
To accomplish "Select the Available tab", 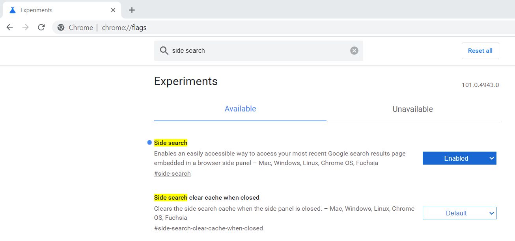I will pos(240,109).
